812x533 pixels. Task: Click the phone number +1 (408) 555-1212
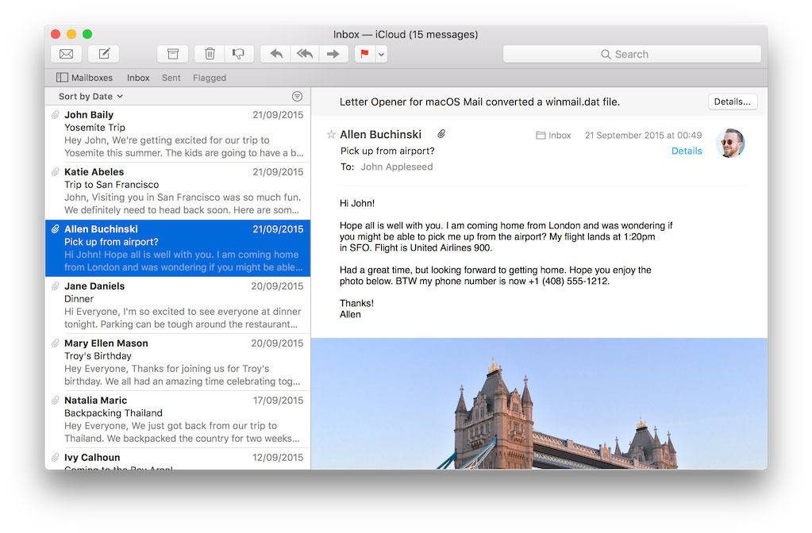568,282
